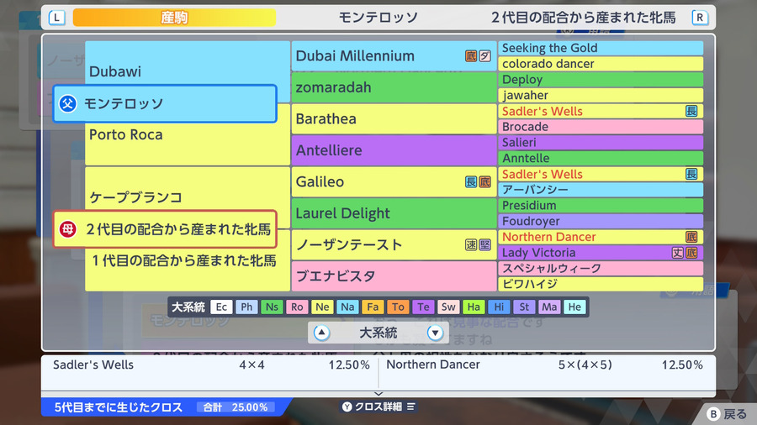Click the red 母 dam icon
Viewport: 757px width, 425px height.
click(x=67, y=229)
